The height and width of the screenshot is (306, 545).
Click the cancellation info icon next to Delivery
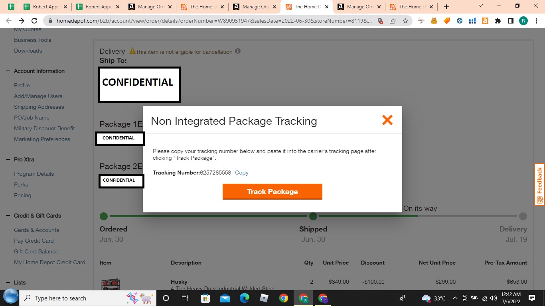click(238, 51)
